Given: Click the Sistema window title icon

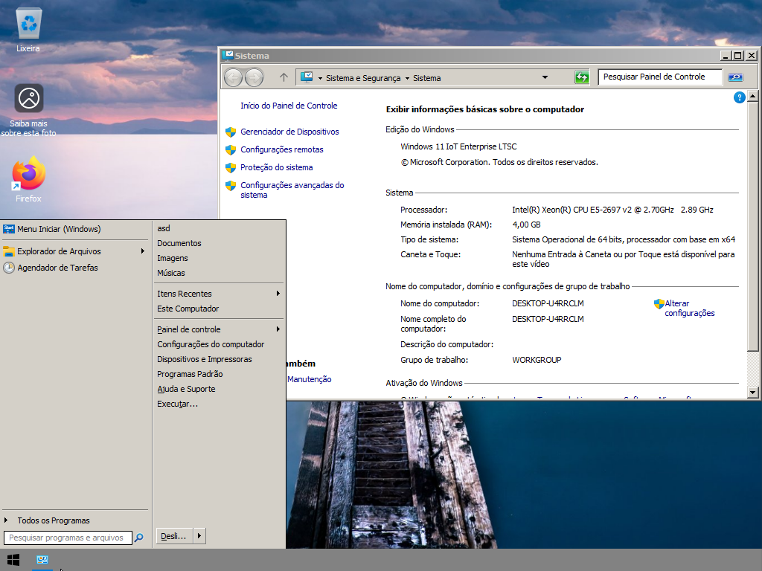Looking at the screenshot, I should click(228, 55).
